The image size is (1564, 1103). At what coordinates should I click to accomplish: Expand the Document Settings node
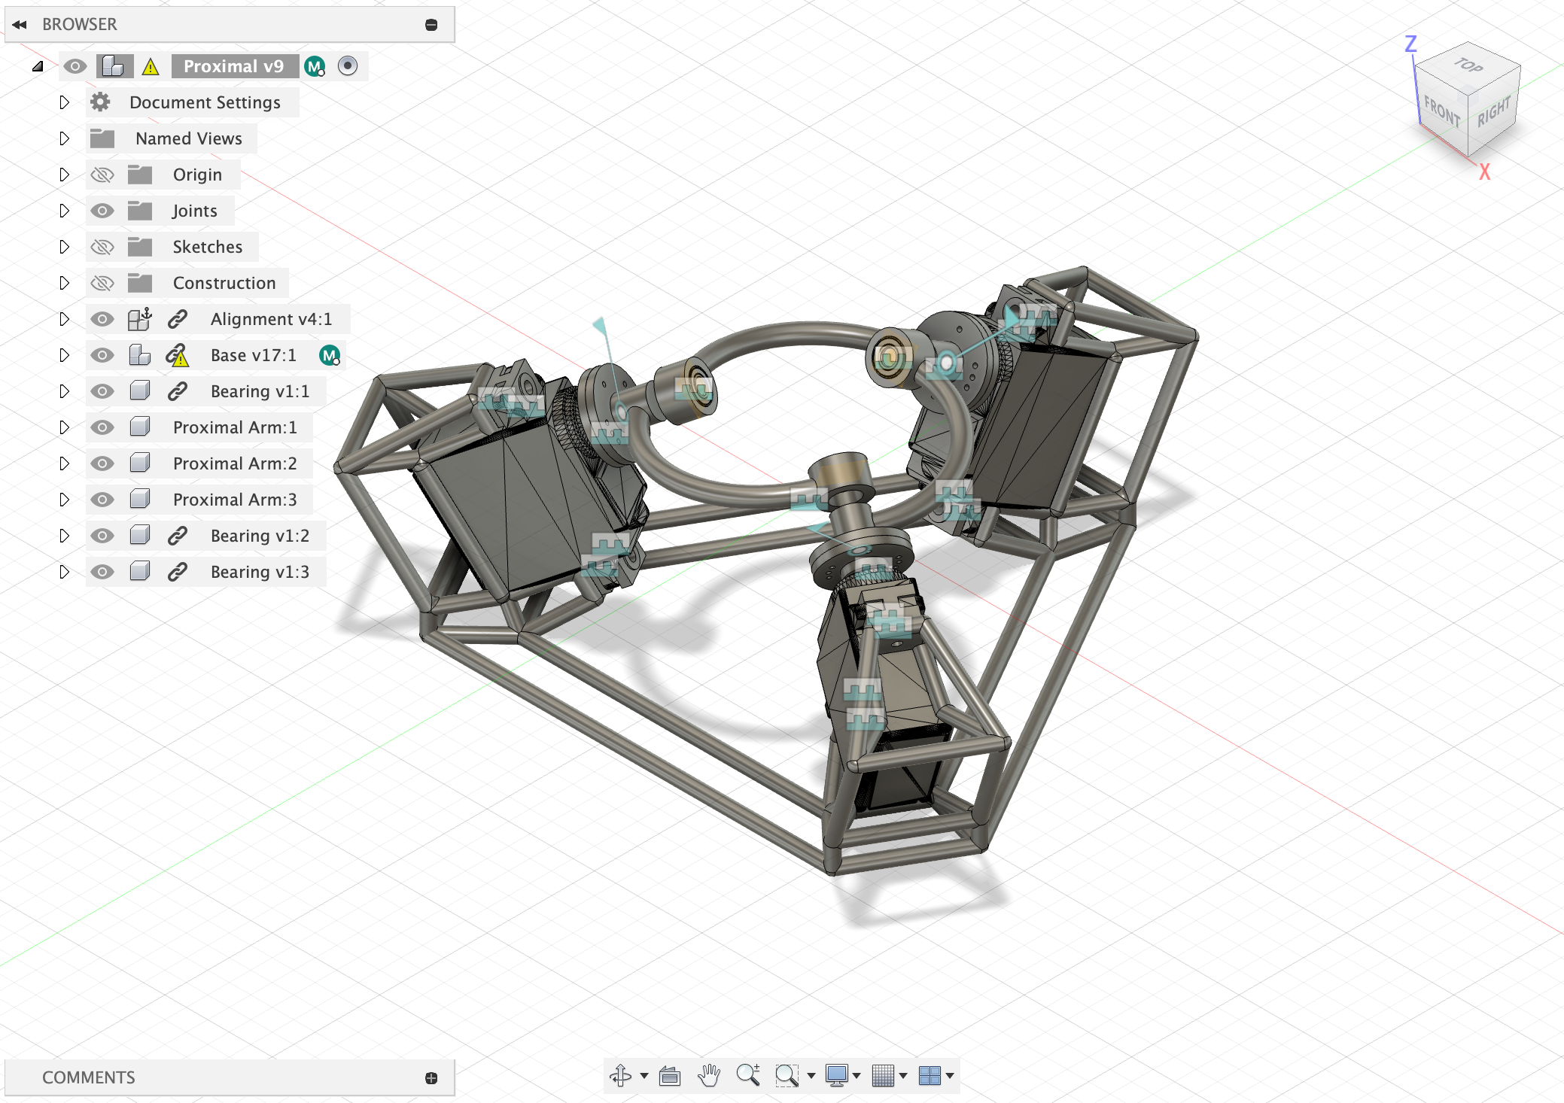(x=64, y=102)
